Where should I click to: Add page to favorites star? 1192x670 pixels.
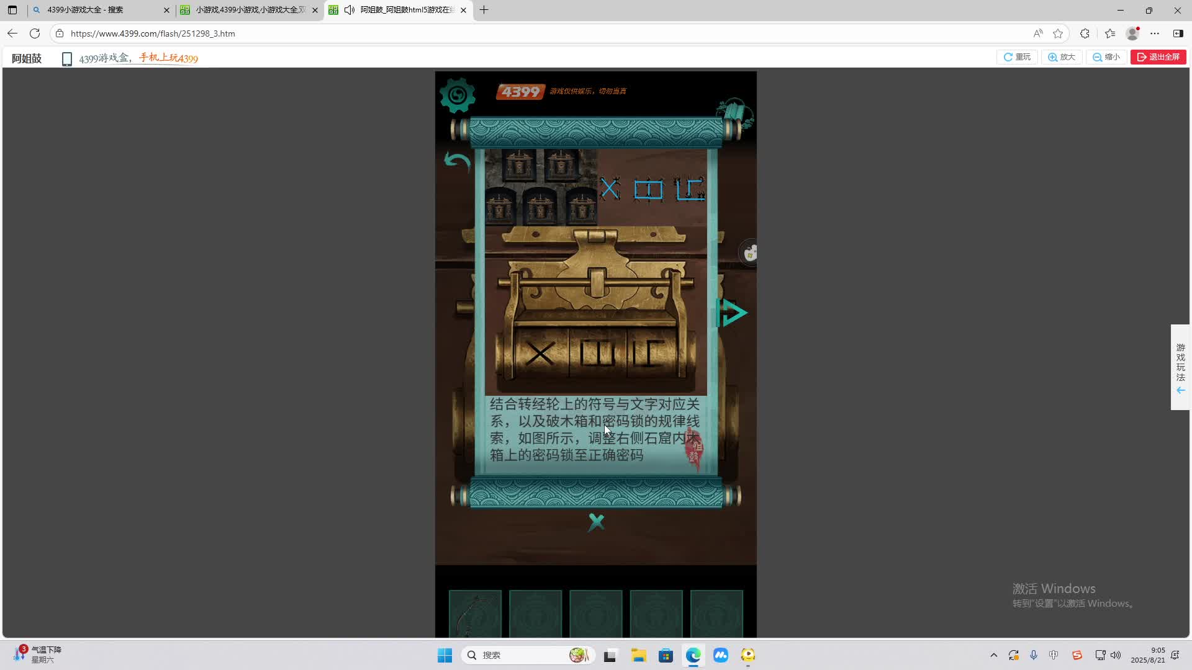(1058, 33)
